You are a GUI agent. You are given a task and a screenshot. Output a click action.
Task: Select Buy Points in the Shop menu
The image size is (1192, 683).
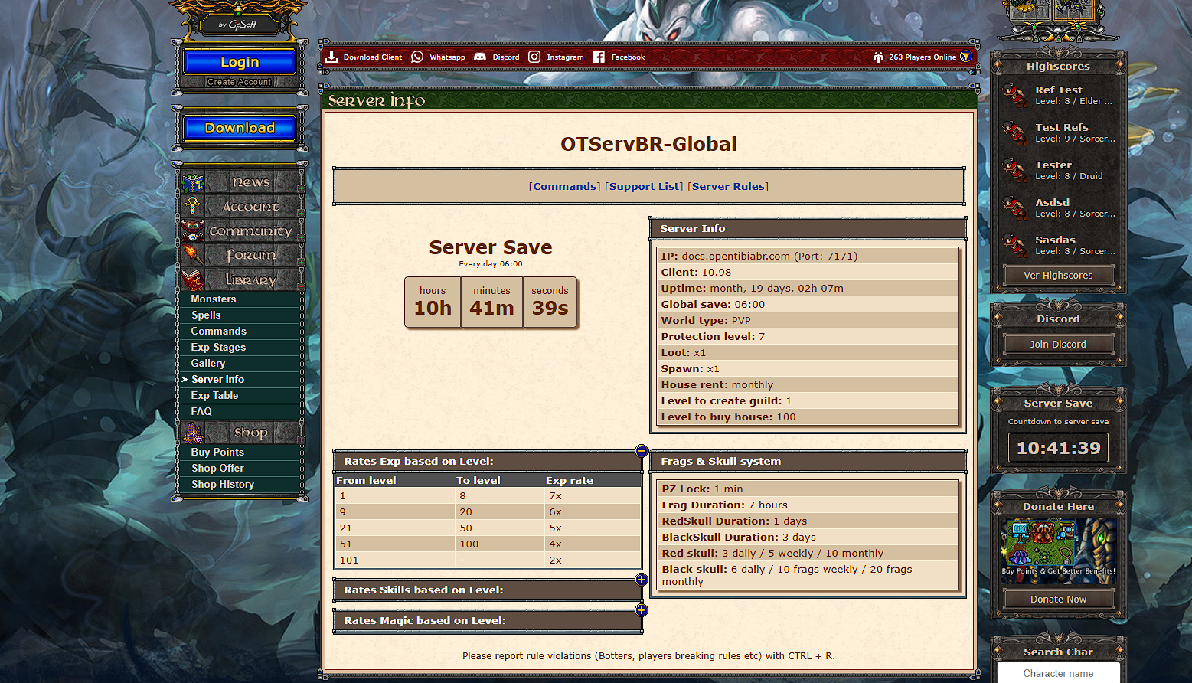[217, 452]
